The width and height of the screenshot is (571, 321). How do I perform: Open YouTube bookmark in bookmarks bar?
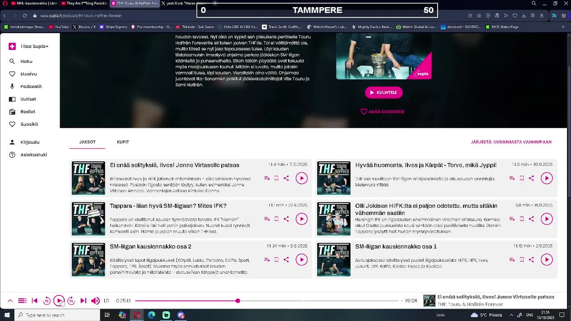pos(59,27)
